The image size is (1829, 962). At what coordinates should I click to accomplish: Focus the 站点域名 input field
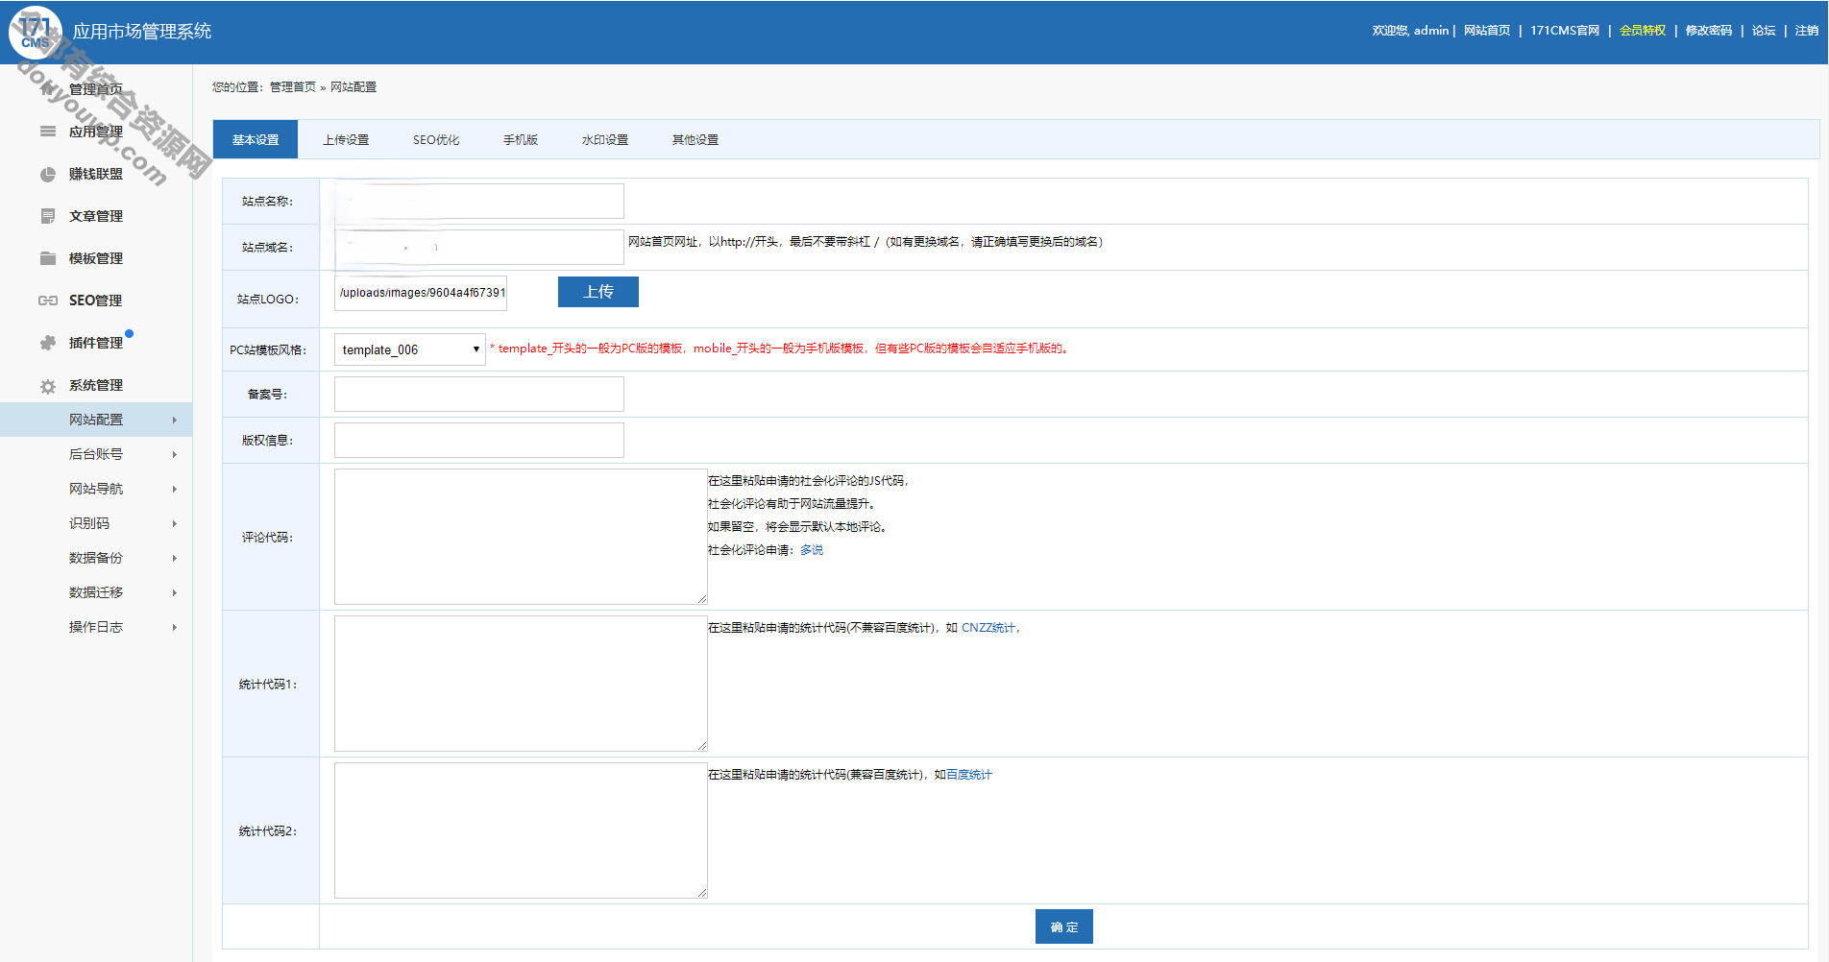click(x=479, y=248)
